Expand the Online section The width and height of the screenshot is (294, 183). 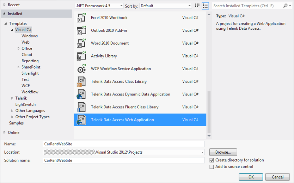(4, 132)
